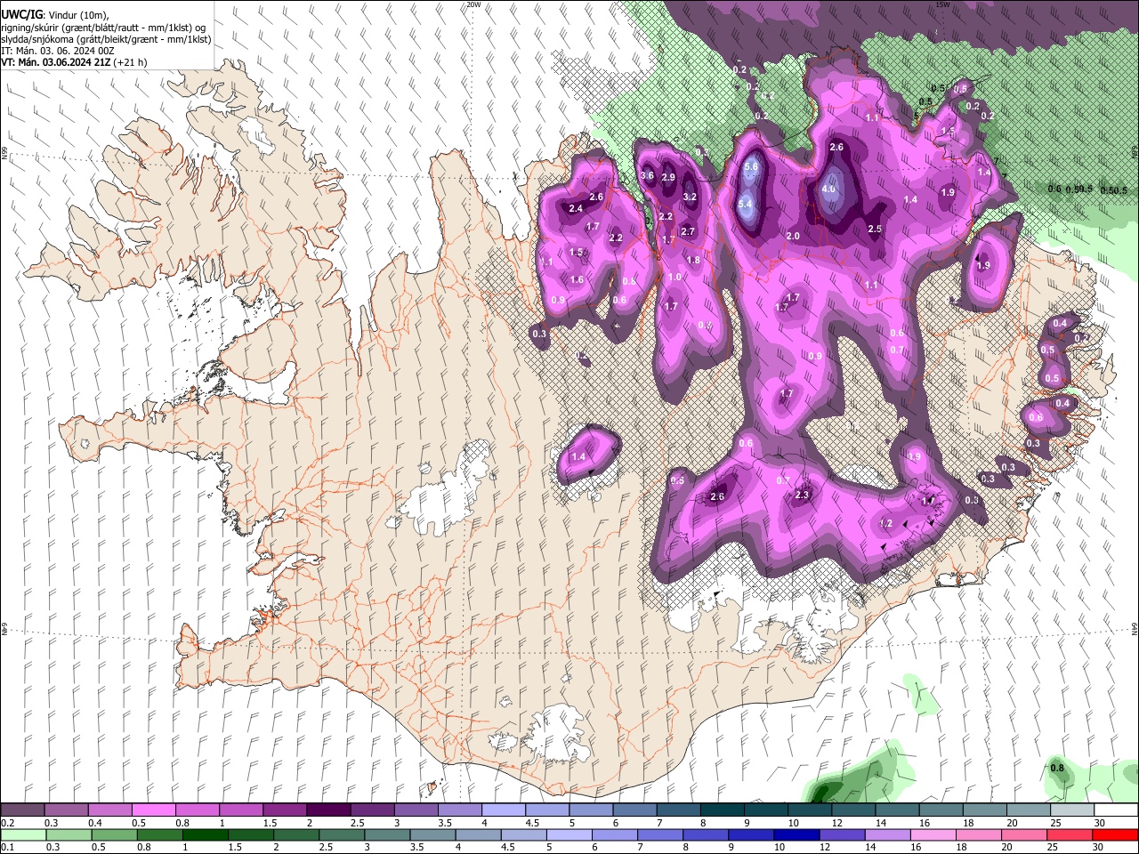Click the 0.8 rain value near bottom-right corner
This screenshot has width=1139, height=854.
click(x=1057, y=768)
